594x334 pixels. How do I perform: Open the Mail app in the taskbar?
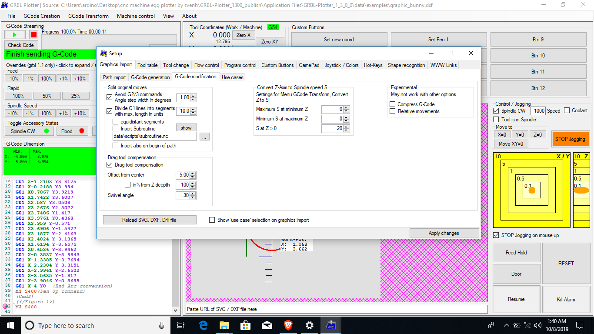(267, 325)
